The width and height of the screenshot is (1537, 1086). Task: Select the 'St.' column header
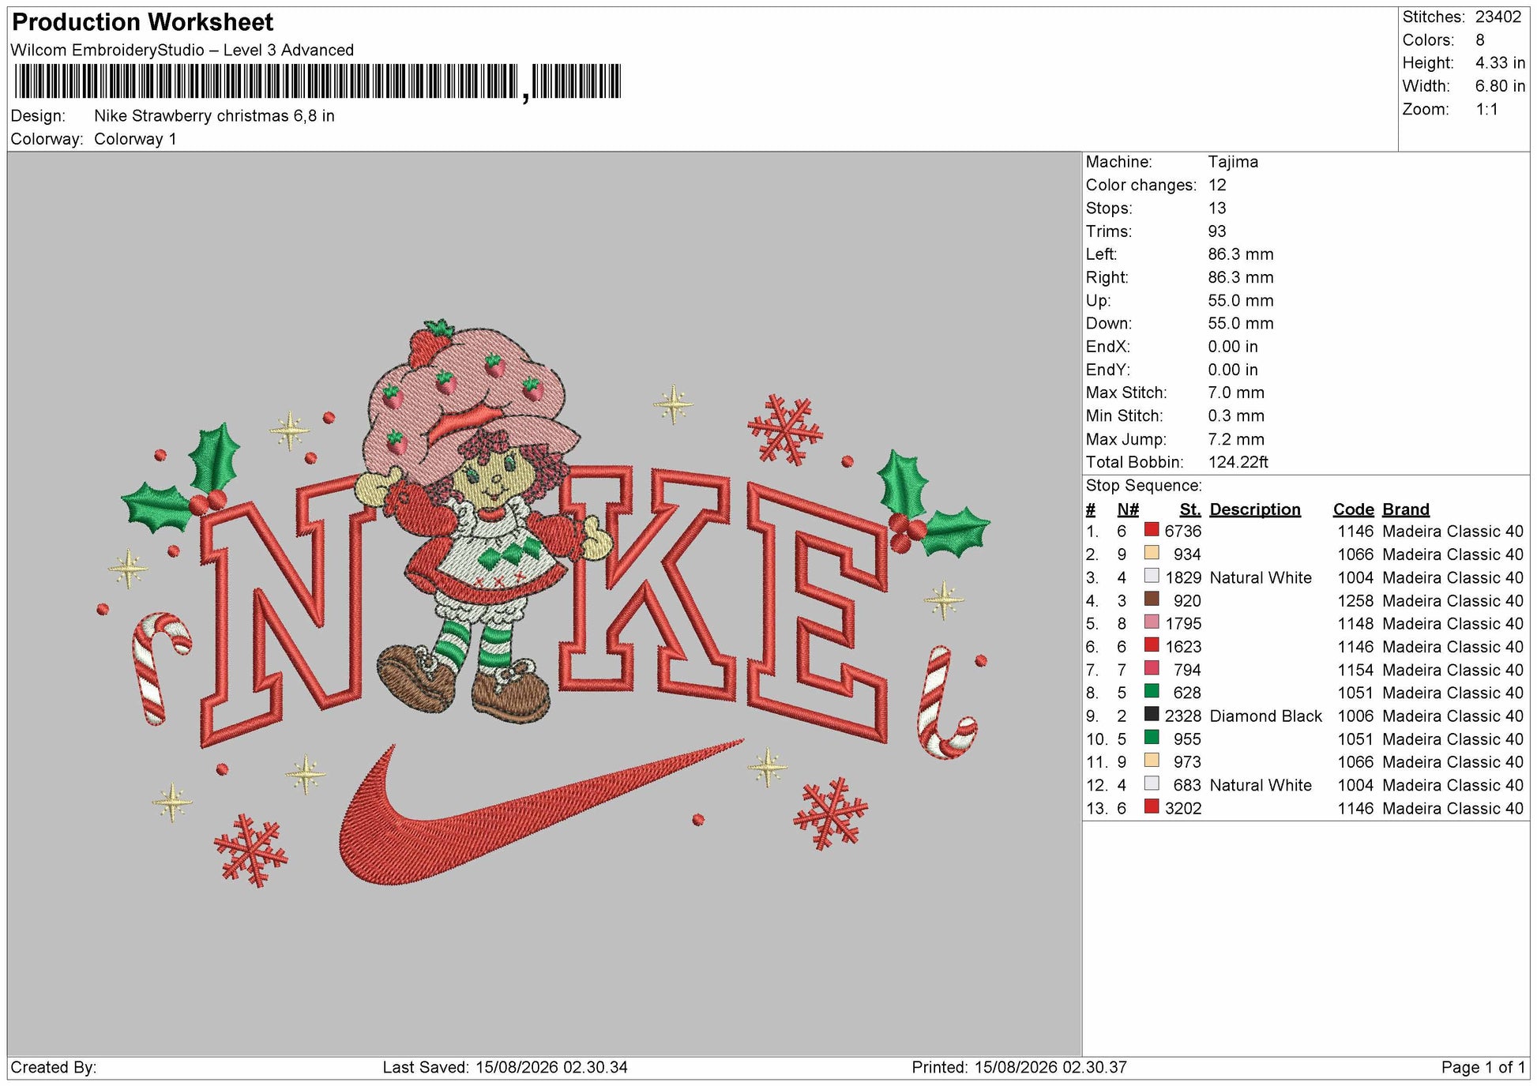pos(1190,509)
